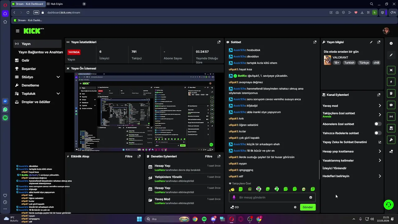Open the Etkinlik Akışı Filtre dropdown
The width and height of the screenshot is (398, 224).
pyautogui.click(x=129, y=156)
